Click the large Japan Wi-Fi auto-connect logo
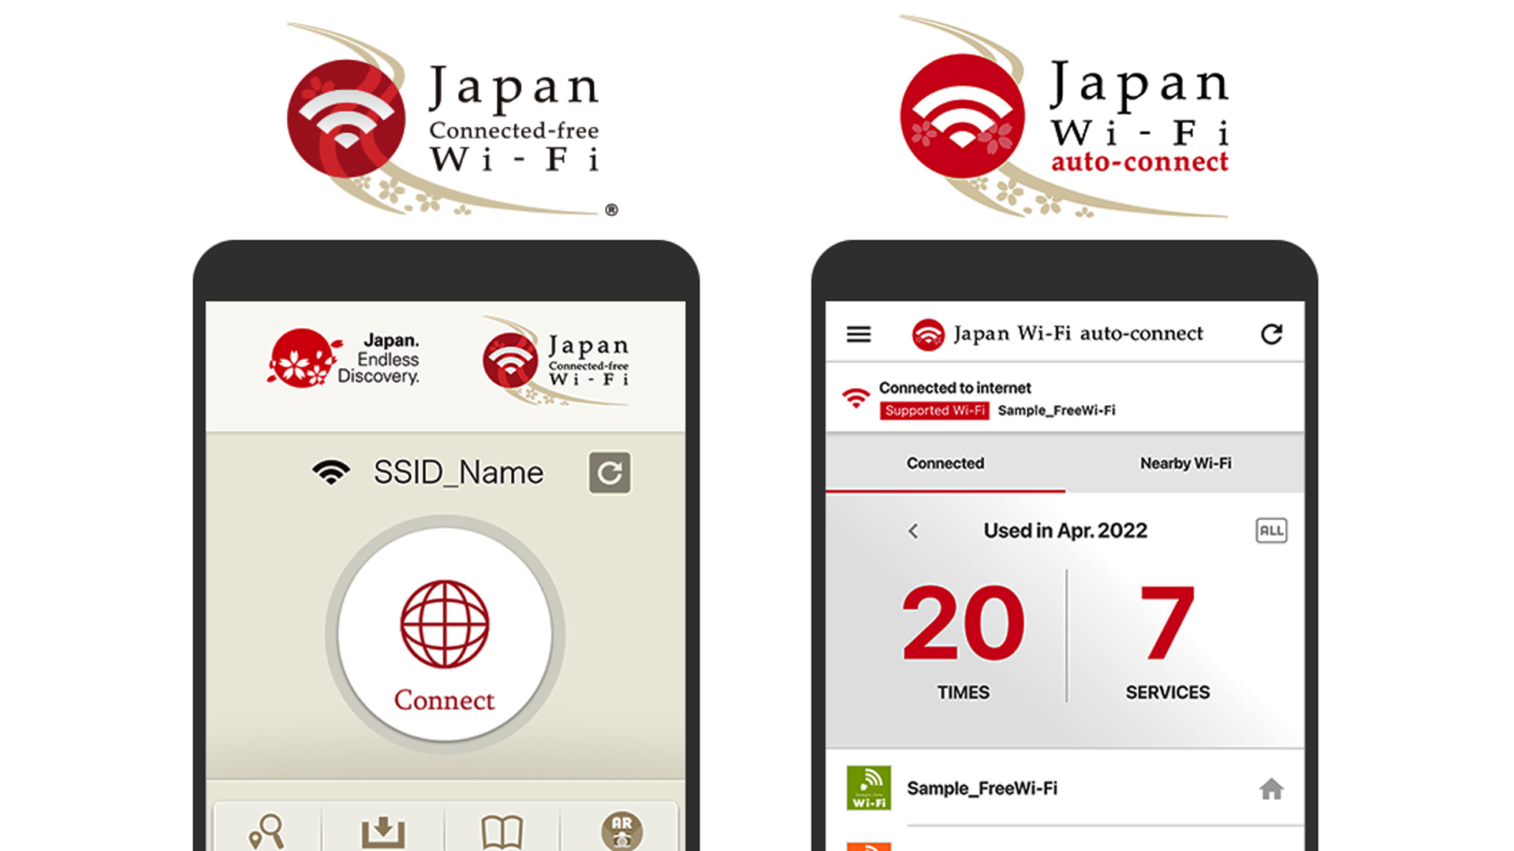Screen dimensions: 1514x851 1065,117
